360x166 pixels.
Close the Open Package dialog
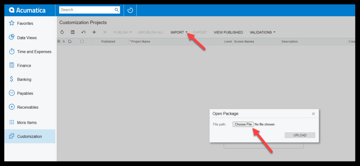(x=313, y=114)
